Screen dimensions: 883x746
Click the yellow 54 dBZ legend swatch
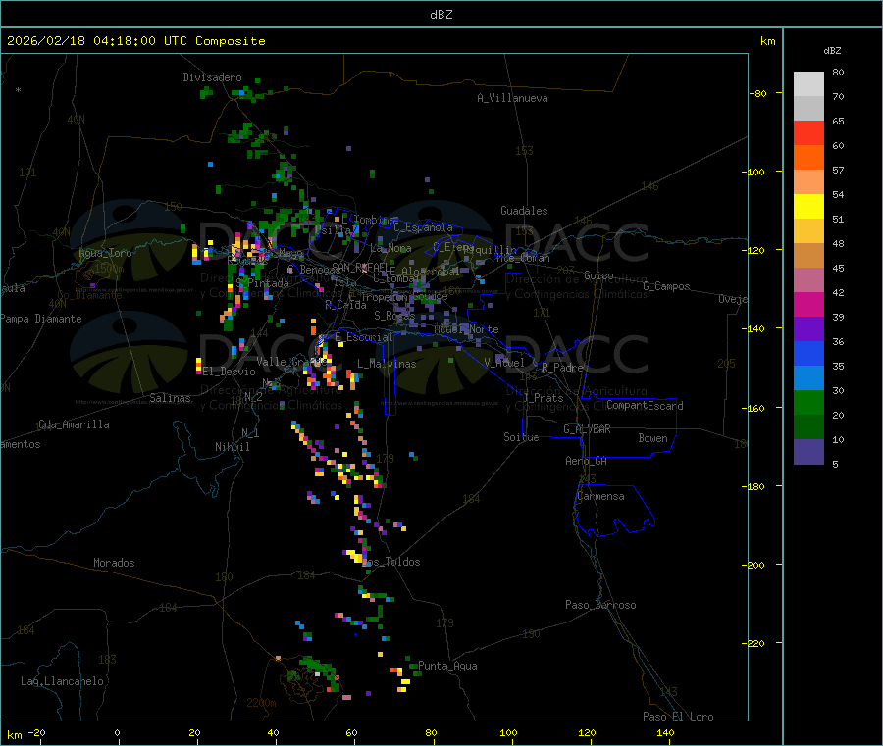point(808,207)
